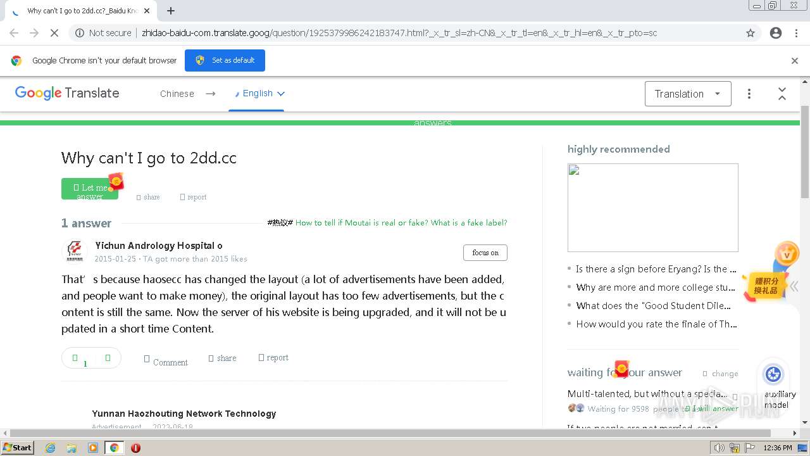Click the taskbar clock 12:36 PM
Image resolution: width=810 pixels, height=456 pixels.
(x=778, y=448)
